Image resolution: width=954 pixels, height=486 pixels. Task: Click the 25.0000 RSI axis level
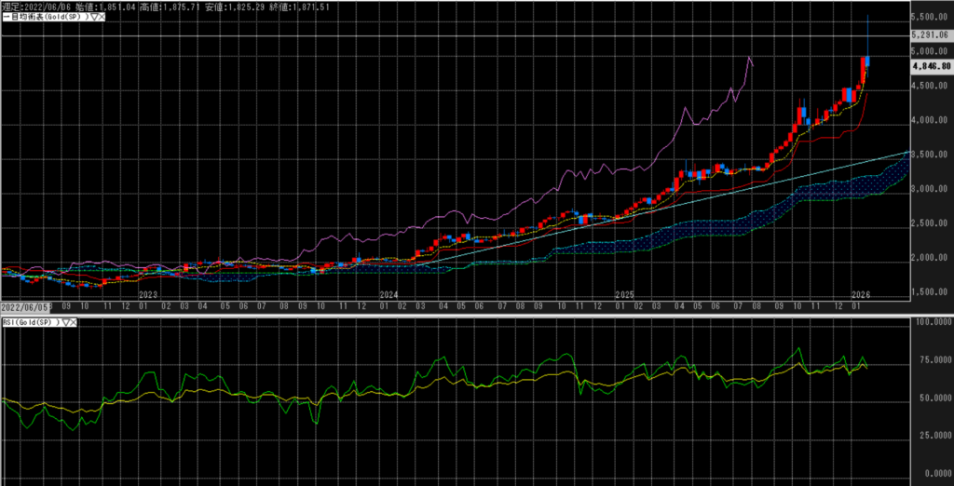click(931, 435)
